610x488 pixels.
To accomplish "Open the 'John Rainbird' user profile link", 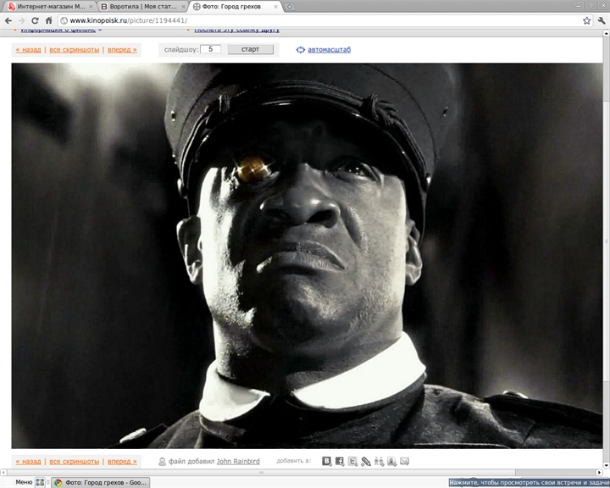I will tap(238, 462).
